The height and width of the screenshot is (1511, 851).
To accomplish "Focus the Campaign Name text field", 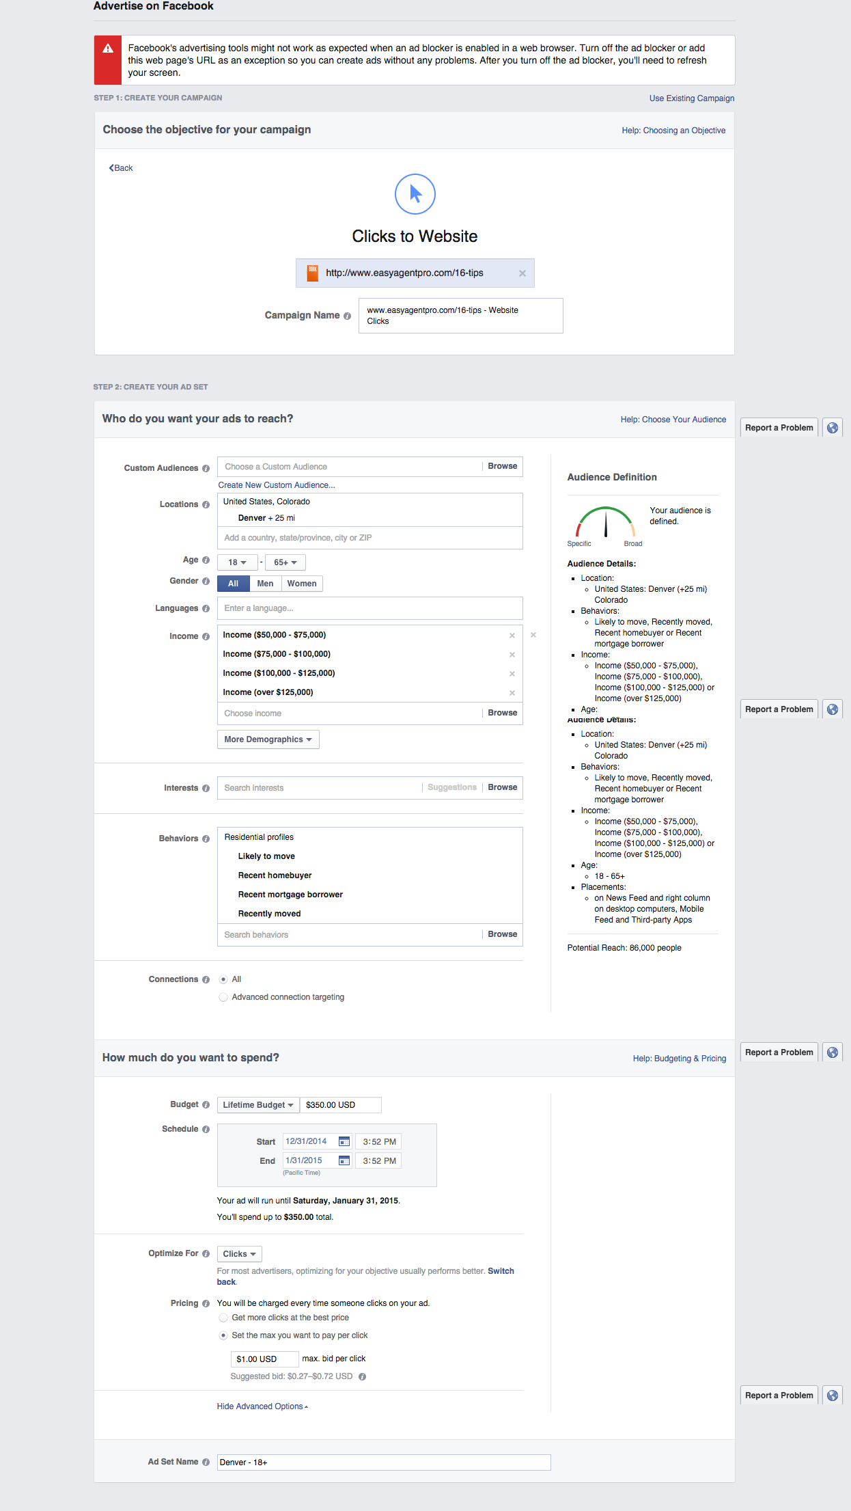I will (461, 316).
